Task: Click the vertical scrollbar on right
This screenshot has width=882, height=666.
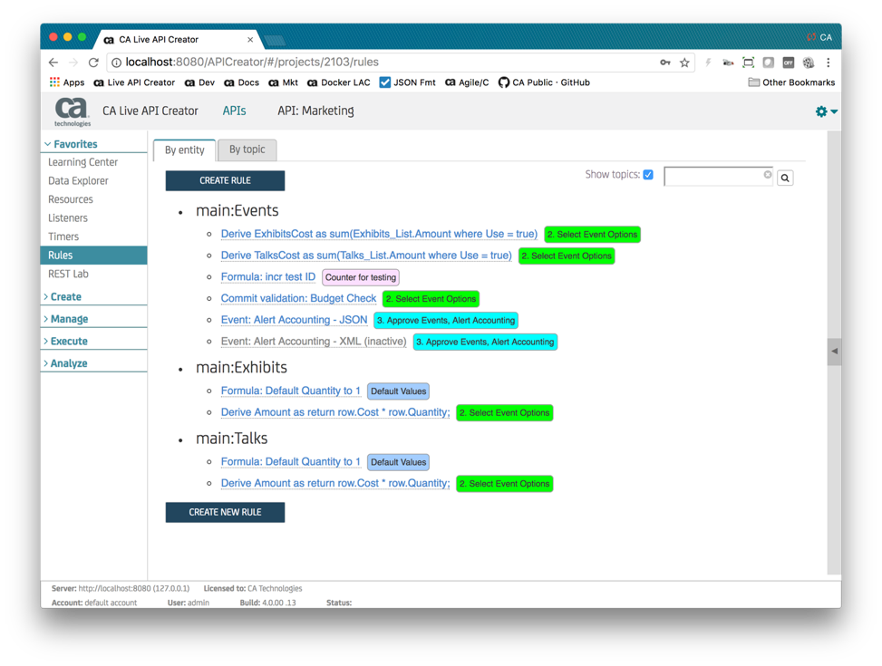Action: point(834,352)
